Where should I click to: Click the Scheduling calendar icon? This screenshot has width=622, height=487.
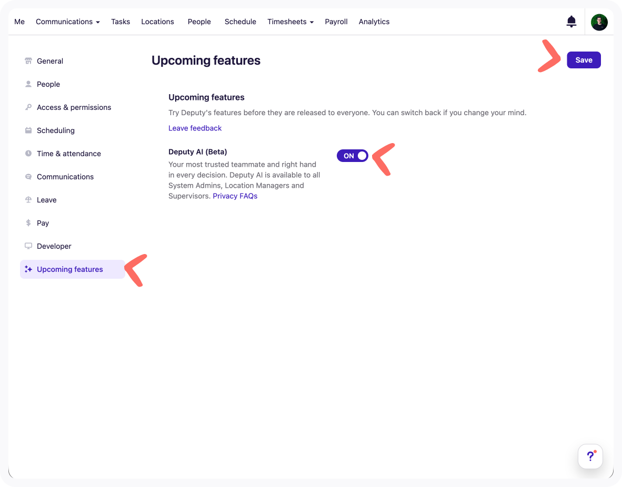point(28,130)
